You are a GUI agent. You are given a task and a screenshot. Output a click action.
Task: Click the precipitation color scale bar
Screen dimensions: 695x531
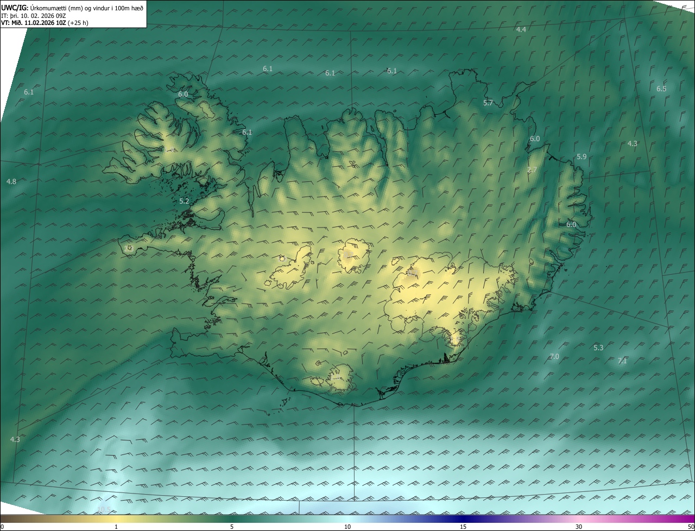tap(347, 519)
